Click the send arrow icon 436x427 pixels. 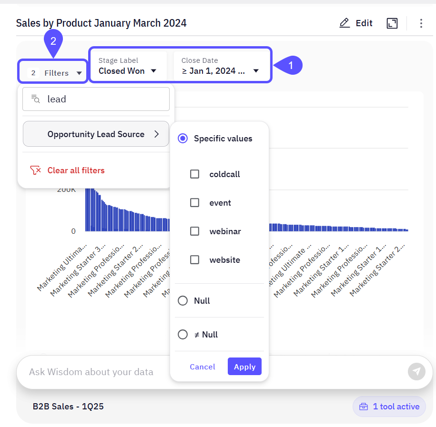pyautogui.click(x=416, y=371)
